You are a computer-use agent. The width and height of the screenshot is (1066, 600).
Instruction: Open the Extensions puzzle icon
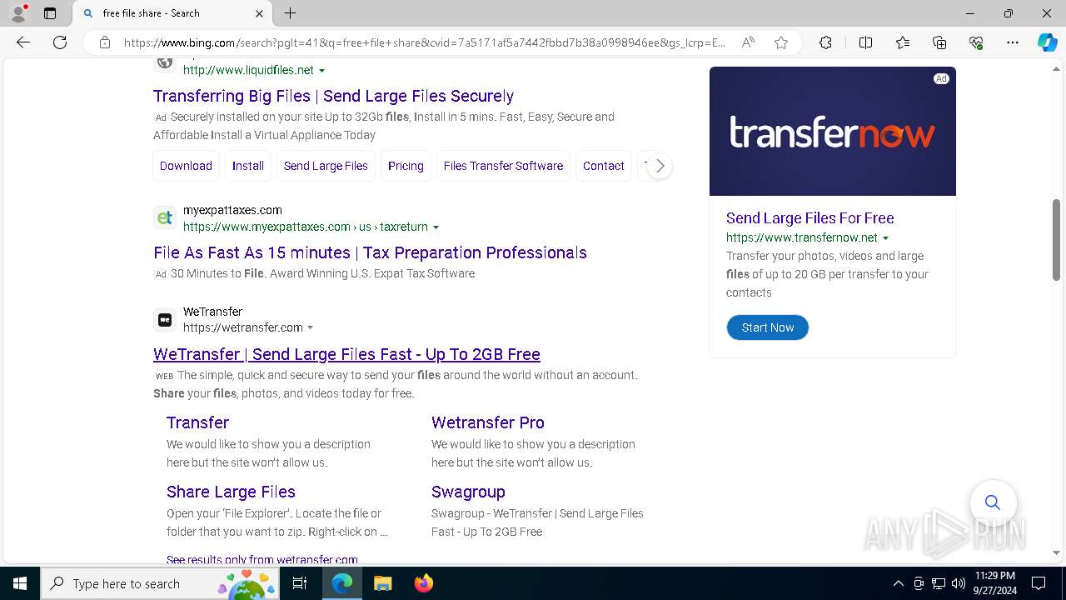[825, 42]
